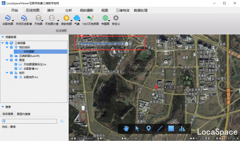This screenshot has width=240, height=141.
Task: Select the draw polygon square tool
Action: click(x=171, y=128)
